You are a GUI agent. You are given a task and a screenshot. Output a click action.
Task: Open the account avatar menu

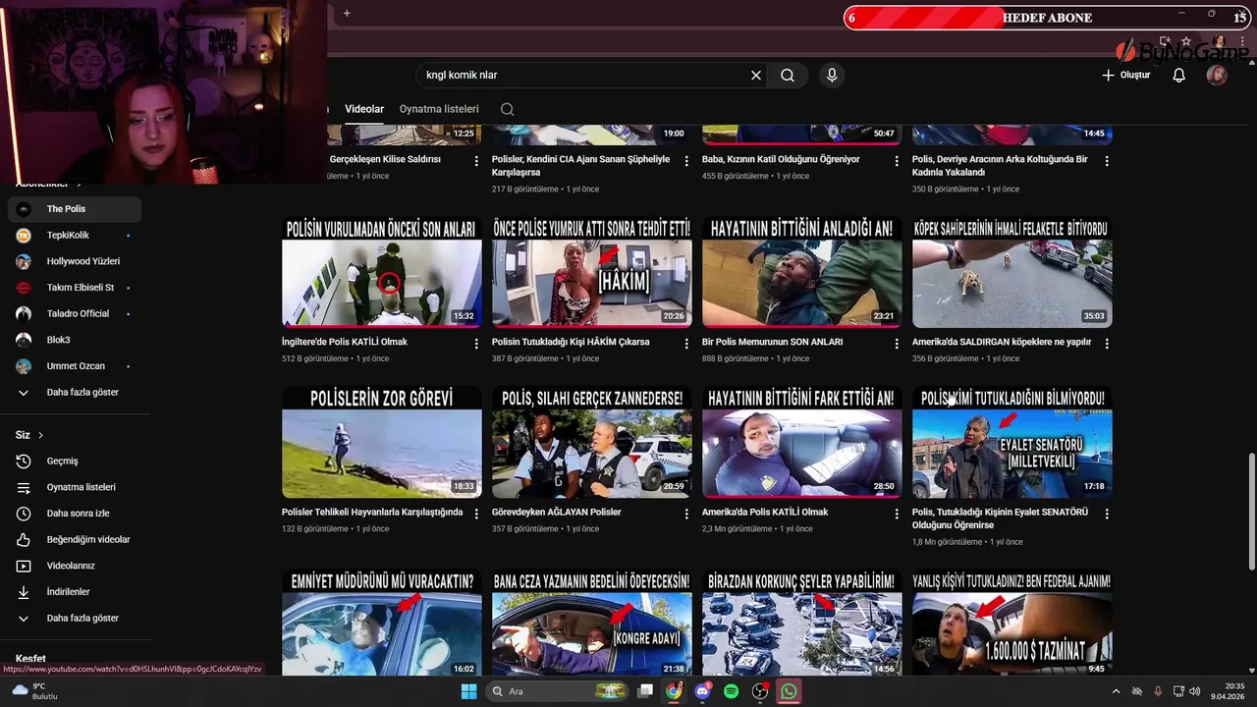(1217, 76)
